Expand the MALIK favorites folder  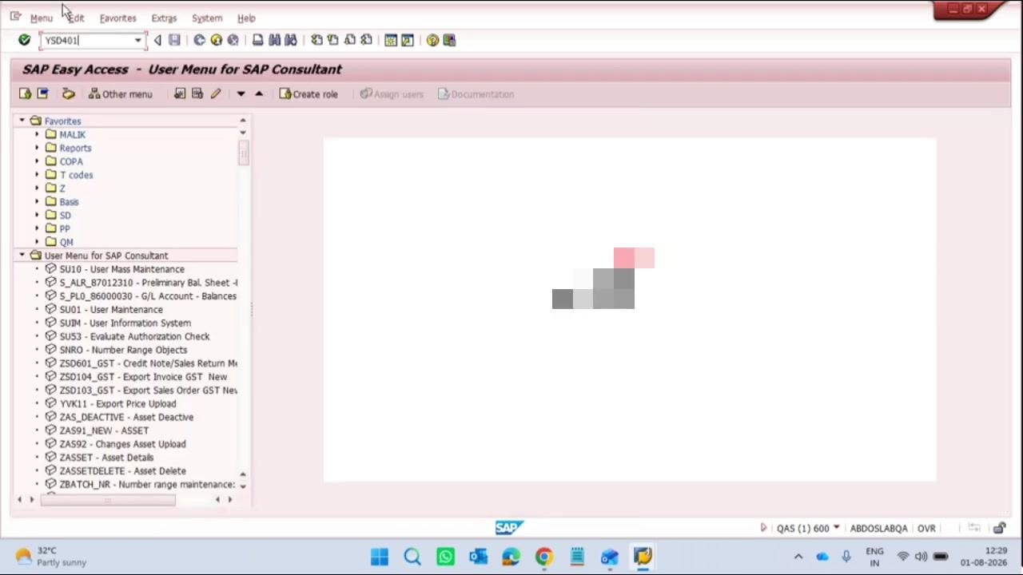pos(37,134)
